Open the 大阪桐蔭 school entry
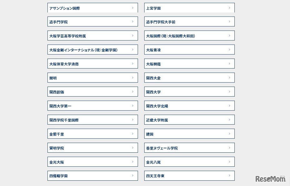290x186 pixels. click(x=189, y=64)
